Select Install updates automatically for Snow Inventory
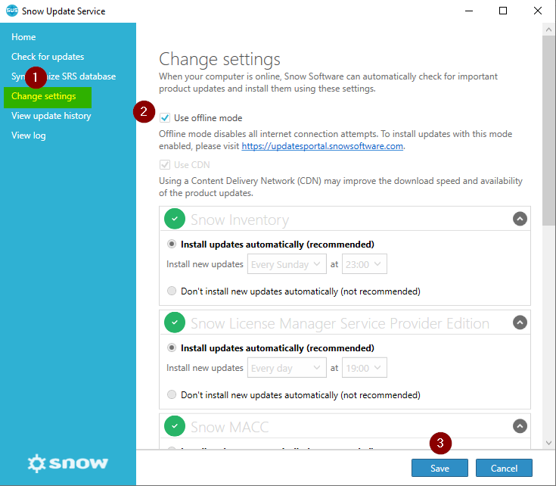Screen dimensions: 556x486 point(172,244)
